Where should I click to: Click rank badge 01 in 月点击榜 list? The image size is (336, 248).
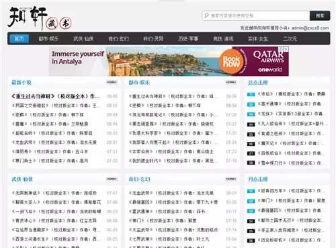(251, 192)
